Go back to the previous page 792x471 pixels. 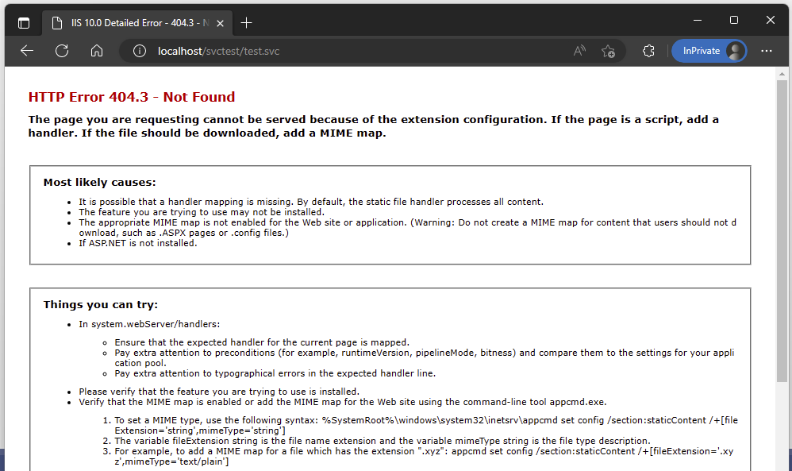click(x=27, y=51)
